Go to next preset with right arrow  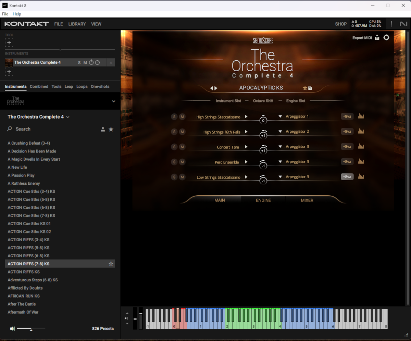(x=216, y=88)
